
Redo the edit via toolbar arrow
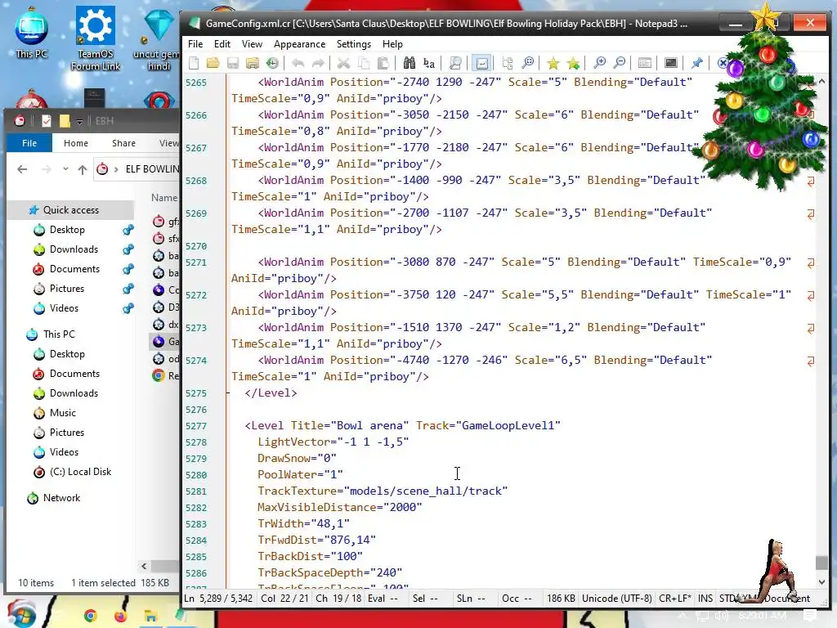[318, 64]
